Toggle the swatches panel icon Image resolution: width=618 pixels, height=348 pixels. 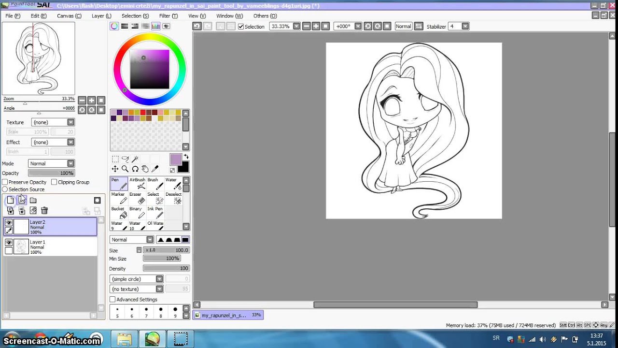(x=155, y=26)
